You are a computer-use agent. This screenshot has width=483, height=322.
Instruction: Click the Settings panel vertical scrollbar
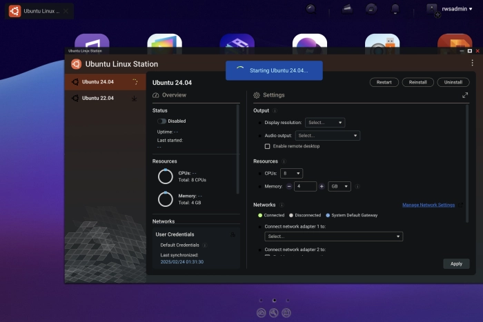tap(467, 163)
